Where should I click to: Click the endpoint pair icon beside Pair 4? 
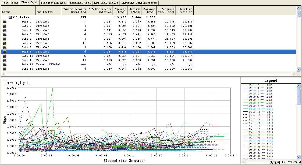(5, 30)
